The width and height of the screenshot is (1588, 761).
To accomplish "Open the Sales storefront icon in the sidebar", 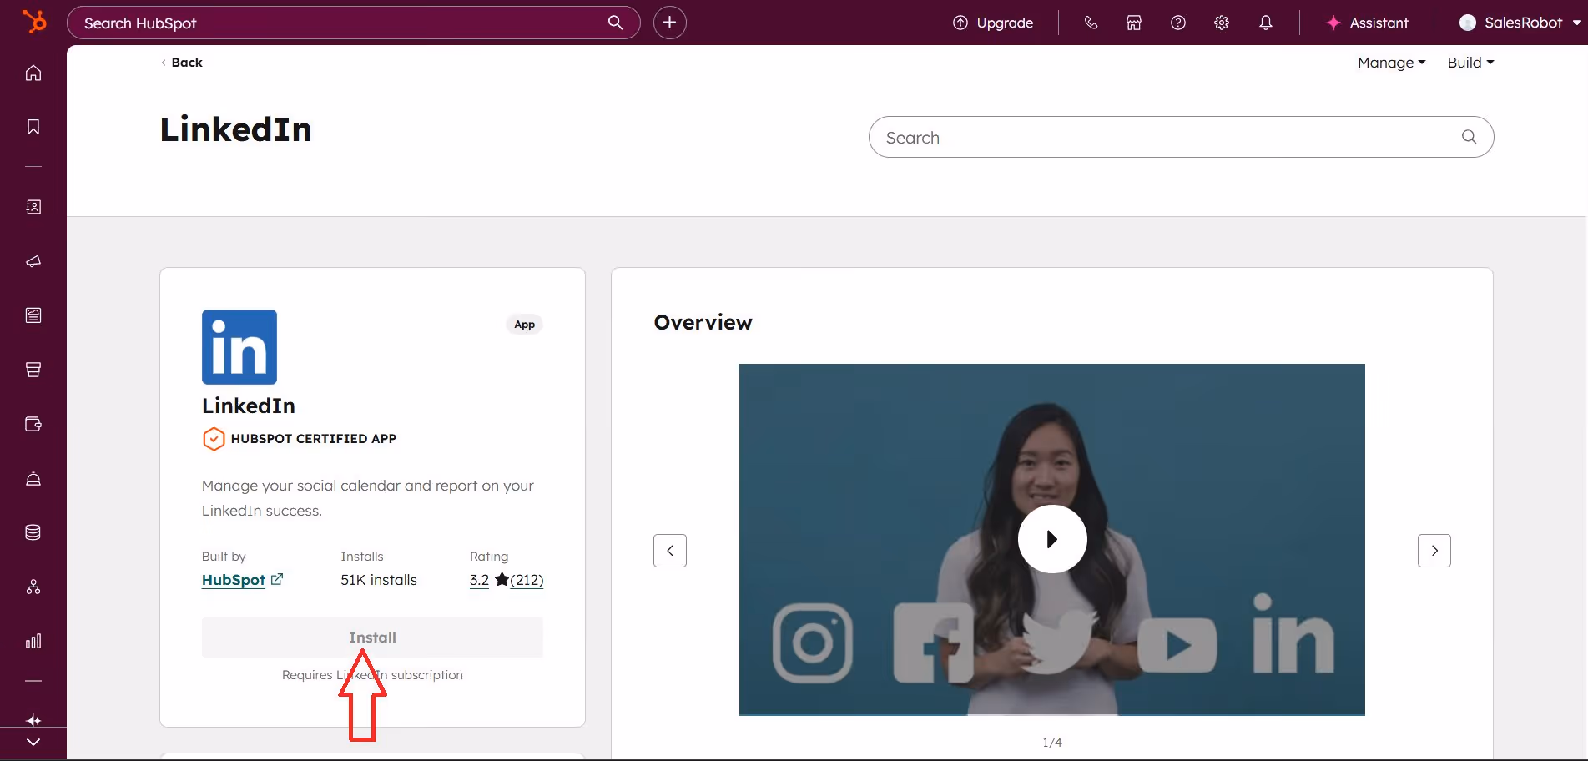I will point(33,370).
